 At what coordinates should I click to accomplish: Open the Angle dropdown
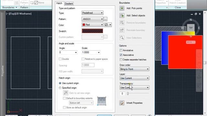coord(68,52)
